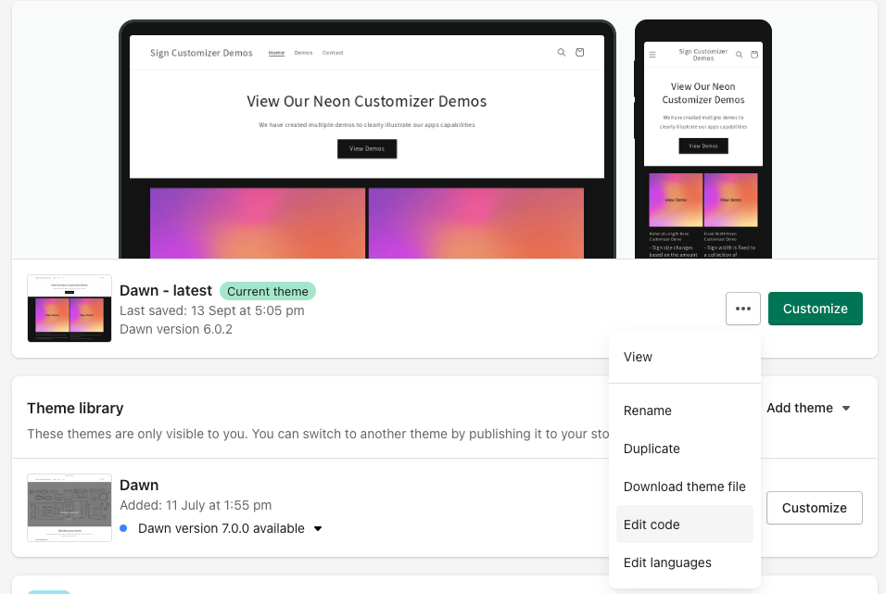Viewport: 886px width, 594px height.
Task: Choose Rename in the theme actions menu
Action: tap(647, 411)
